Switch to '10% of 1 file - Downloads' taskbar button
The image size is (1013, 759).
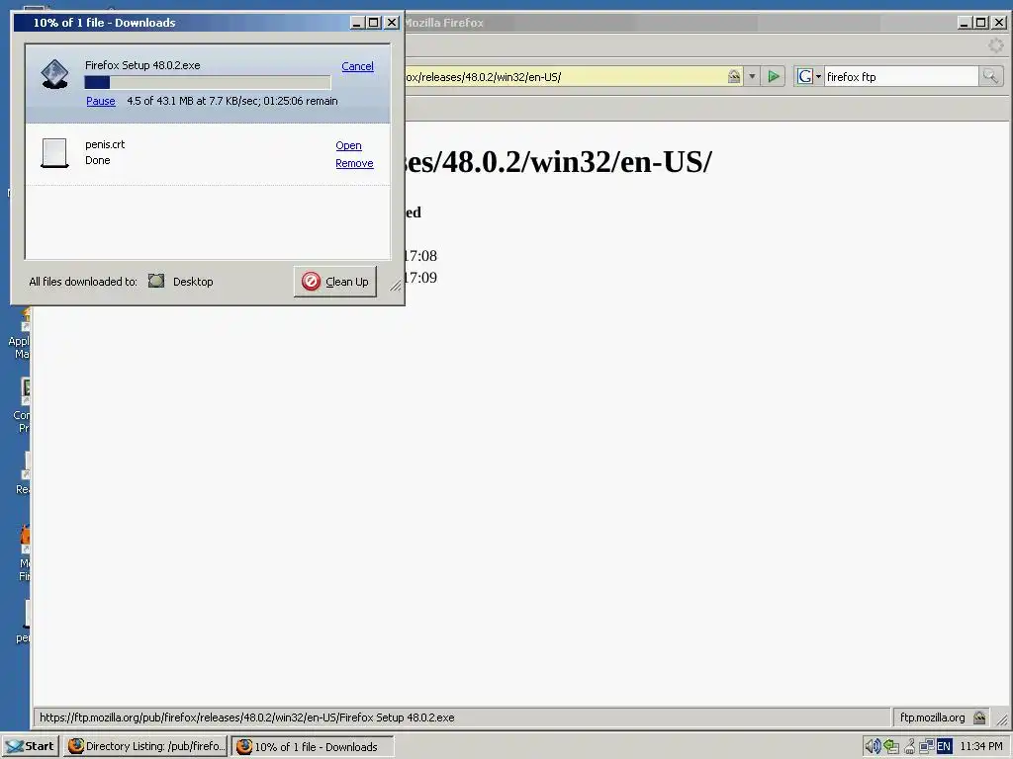pyautogui.click(x=313, y=746)
